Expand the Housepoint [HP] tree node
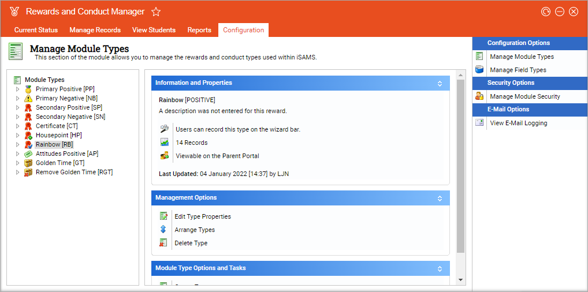 [x=17, y=135]
